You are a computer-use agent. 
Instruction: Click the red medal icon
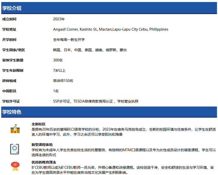[x=15, y=166]
